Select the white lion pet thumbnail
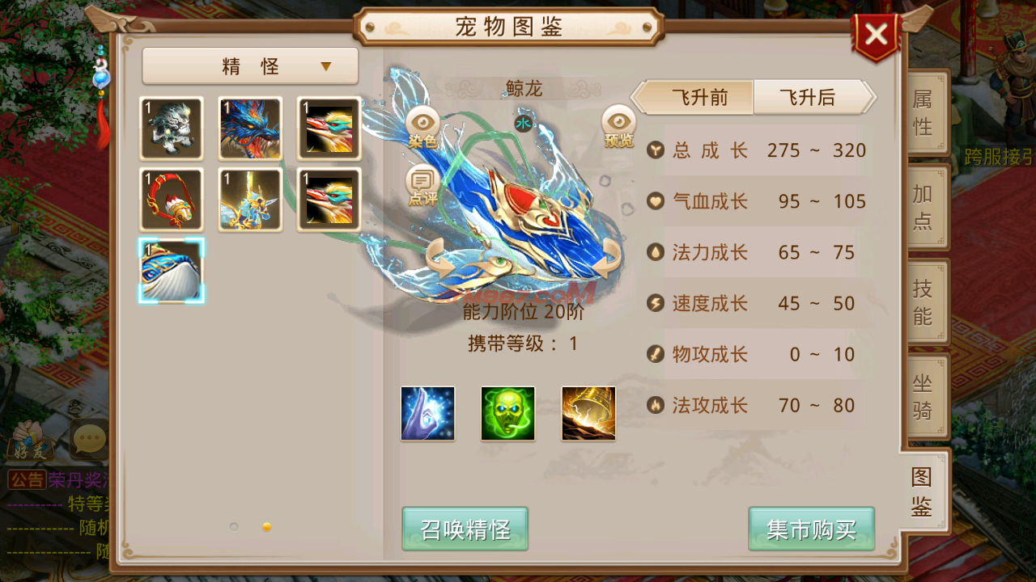 [x=171, y=129]
